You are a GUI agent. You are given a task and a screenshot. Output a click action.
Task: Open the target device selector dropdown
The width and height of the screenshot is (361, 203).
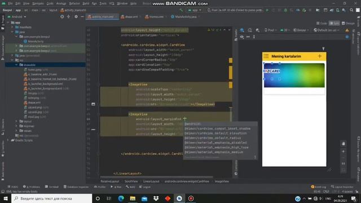235,10
